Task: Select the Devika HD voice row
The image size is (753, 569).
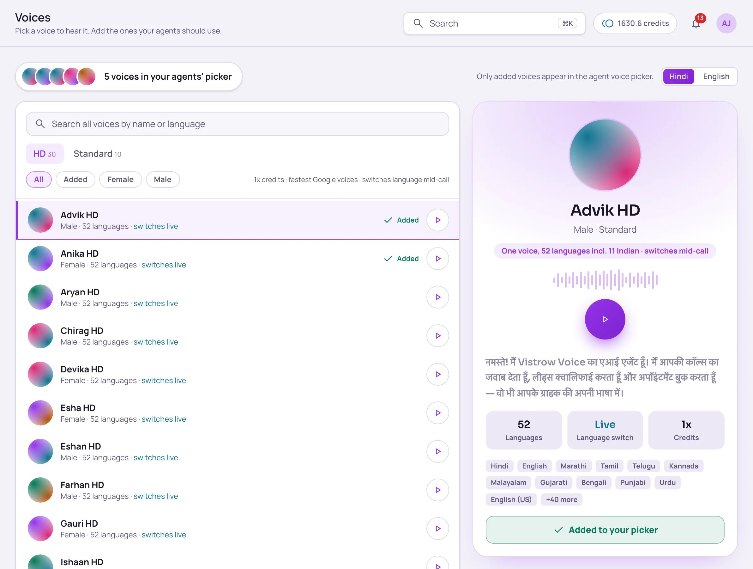Action: 238,374
